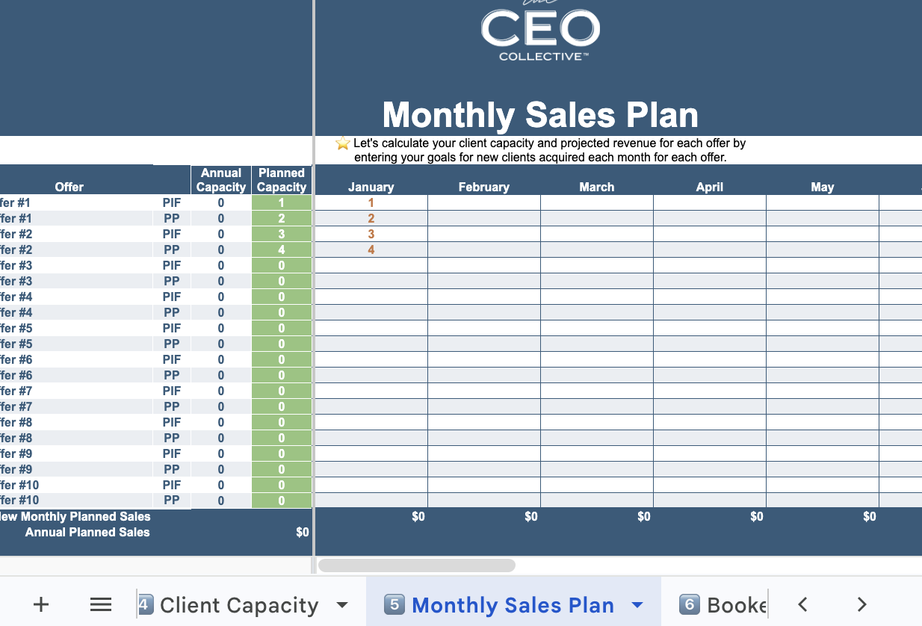Click the January cell with value 4
The image size is (922, 626).
(x=371, y=250)
